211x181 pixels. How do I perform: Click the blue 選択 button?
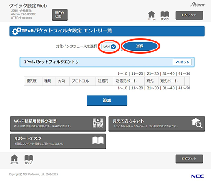point(140,46)
